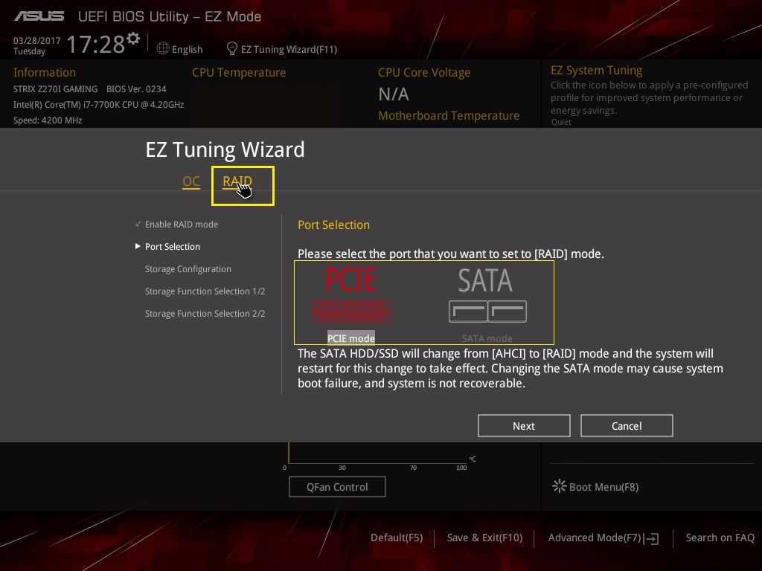762x571 pixels.
Task: Click the Tuesday weekday label
Action: pyautogui.click(x=29, y=51)
